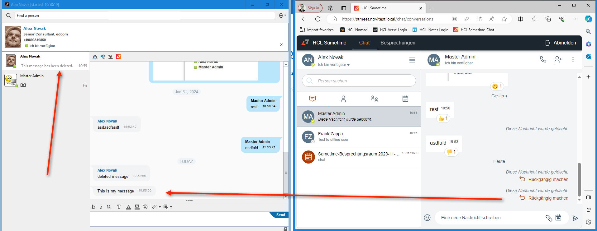Click the invite others icon in chat toolbar
Screen dimensions: 597x231
click(95, 57)
